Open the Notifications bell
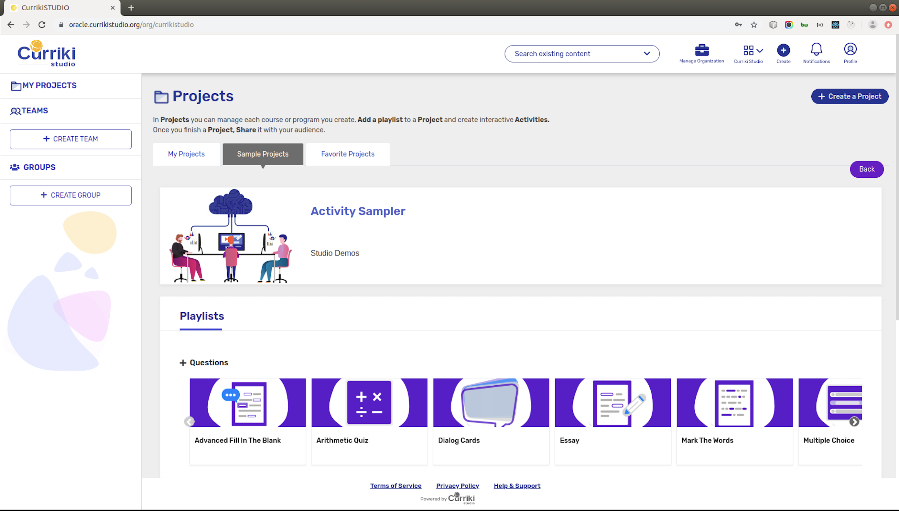The height and width of the screenshot is (511, 899). 816,49
